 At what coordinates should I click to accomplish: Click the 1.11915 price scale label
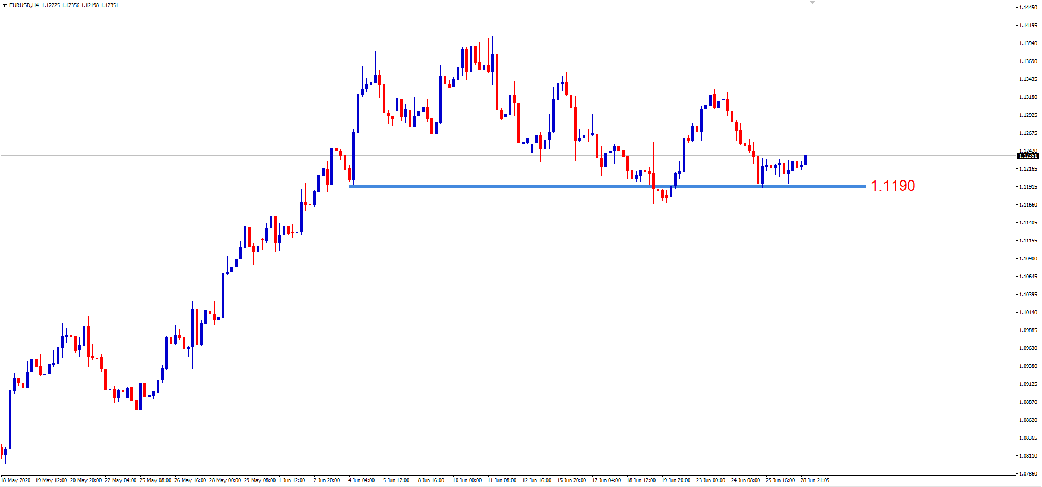(x=1028, y=187)
